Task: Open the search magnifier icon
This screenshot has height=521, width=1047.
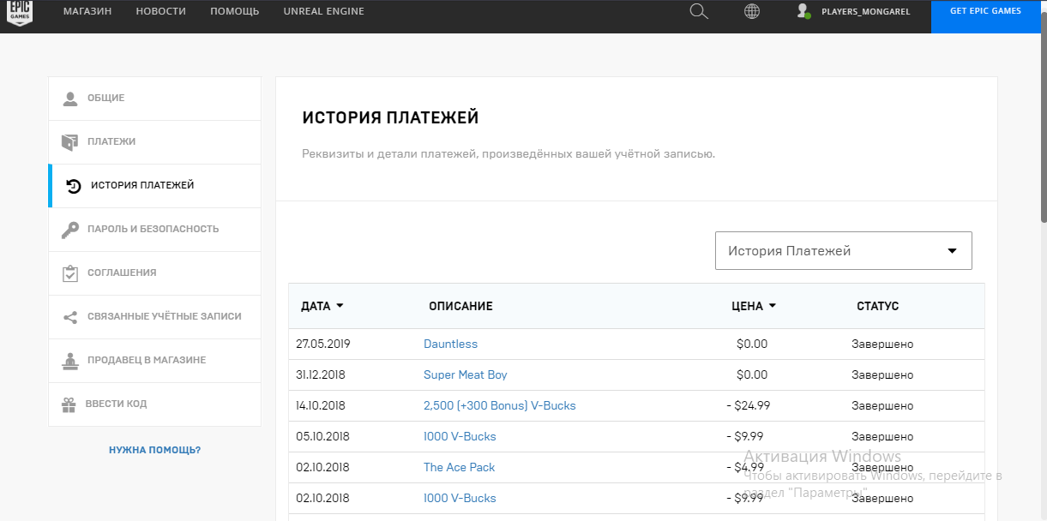Action: pos(699,11)
